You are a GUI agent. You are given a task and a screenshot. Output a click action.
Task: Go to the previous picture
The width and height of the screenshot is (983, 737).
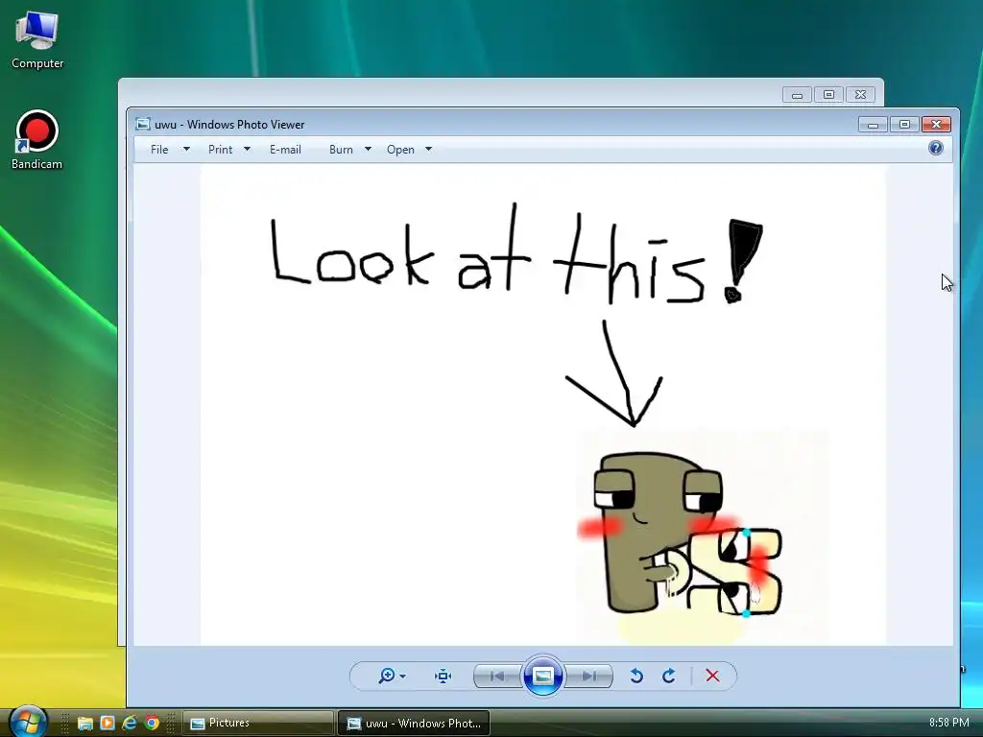click(x=497, y=676)
